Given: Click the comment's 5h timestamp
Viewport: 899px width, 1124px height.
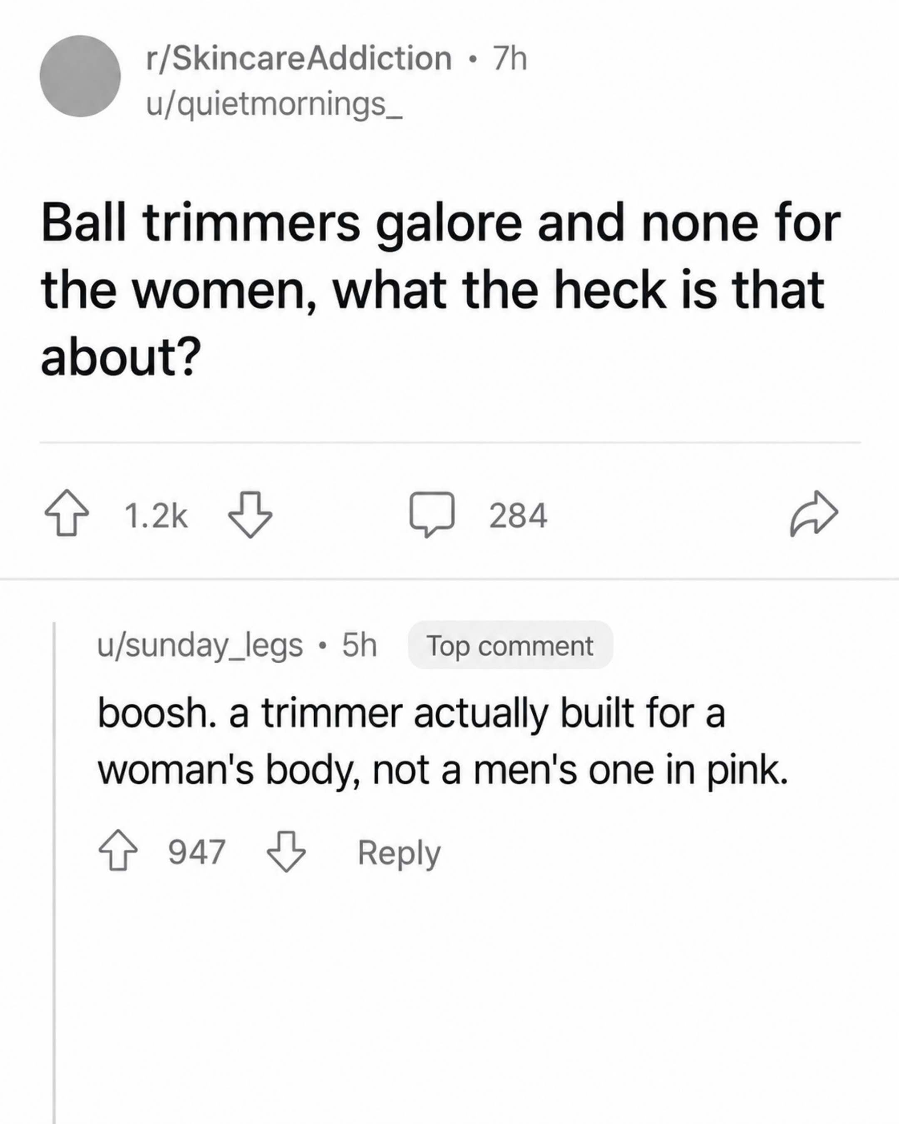Looking at the screenshot, I should [x=359, y=645].
